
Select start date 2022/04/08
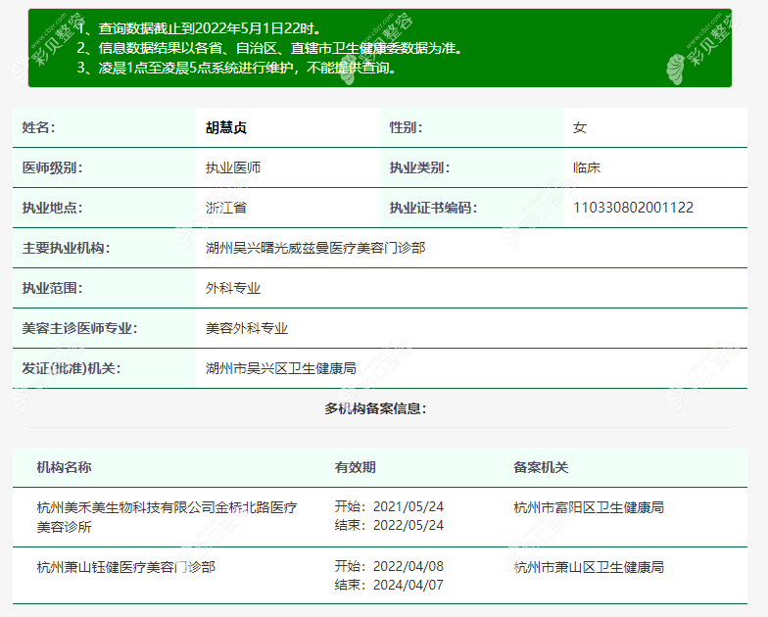pos(408,566)
